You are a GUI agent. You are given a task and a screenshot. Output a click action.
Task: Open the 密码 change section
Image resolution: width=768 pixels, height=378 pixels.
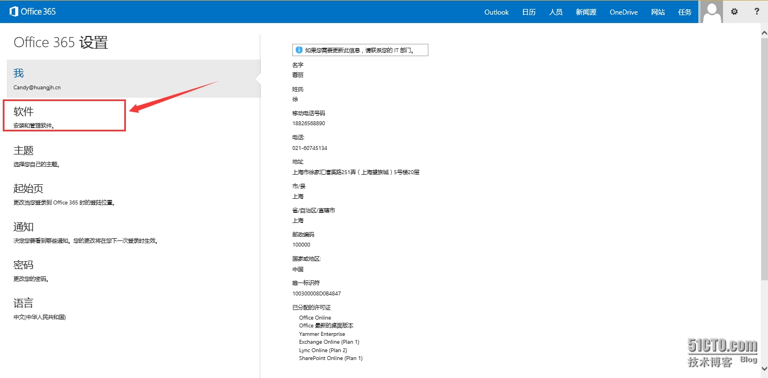[24, 265]
